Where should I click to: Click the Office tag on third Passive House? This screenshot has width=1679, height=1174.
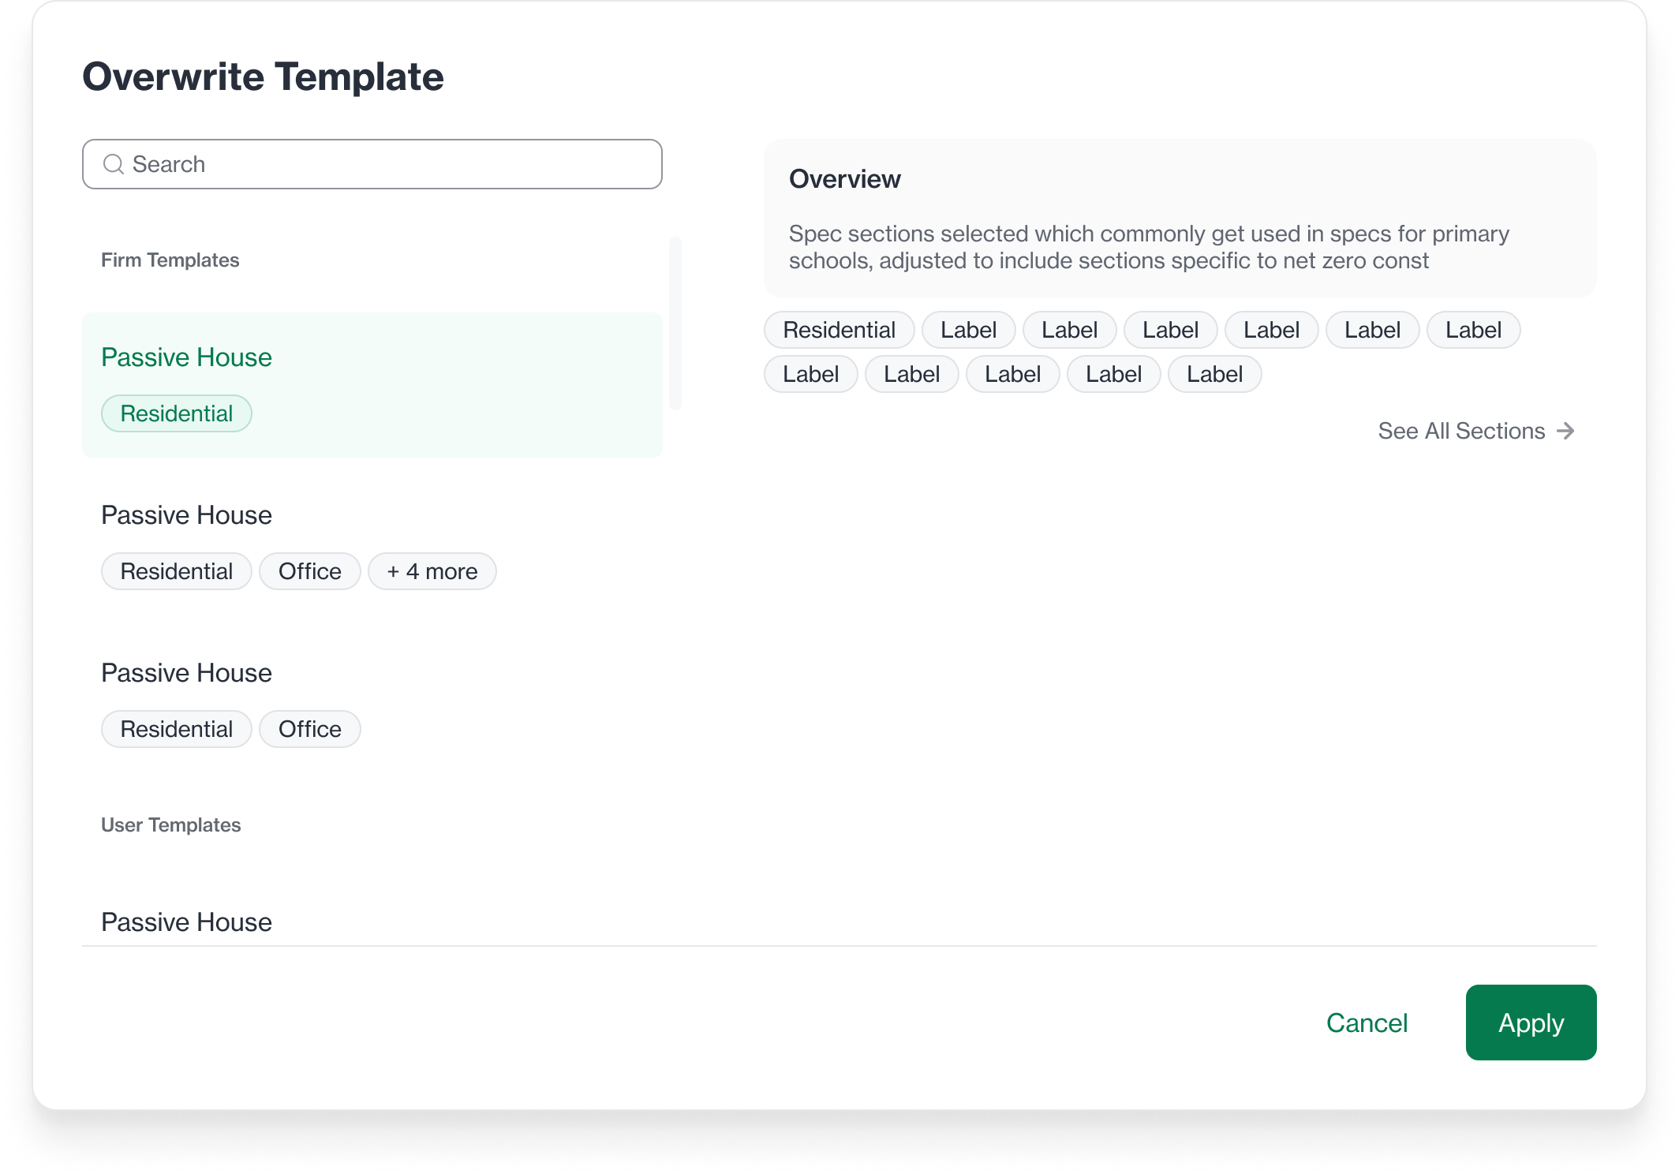[310, 729]
